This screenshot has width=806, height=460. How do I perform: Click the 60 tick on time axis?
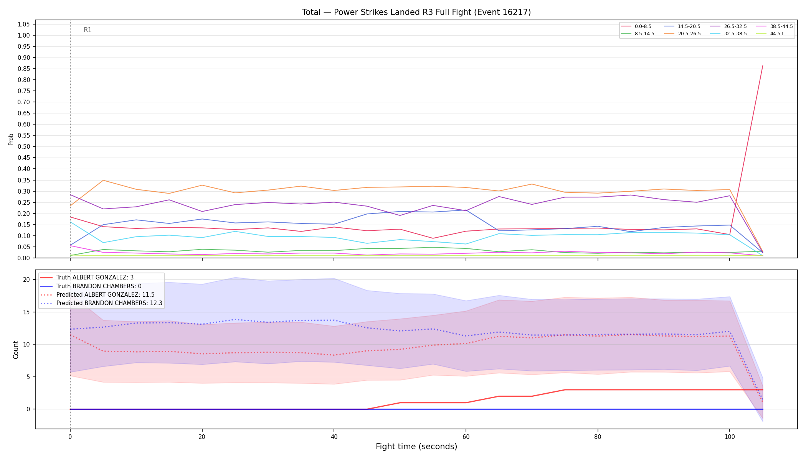click(x=466, y=436)
